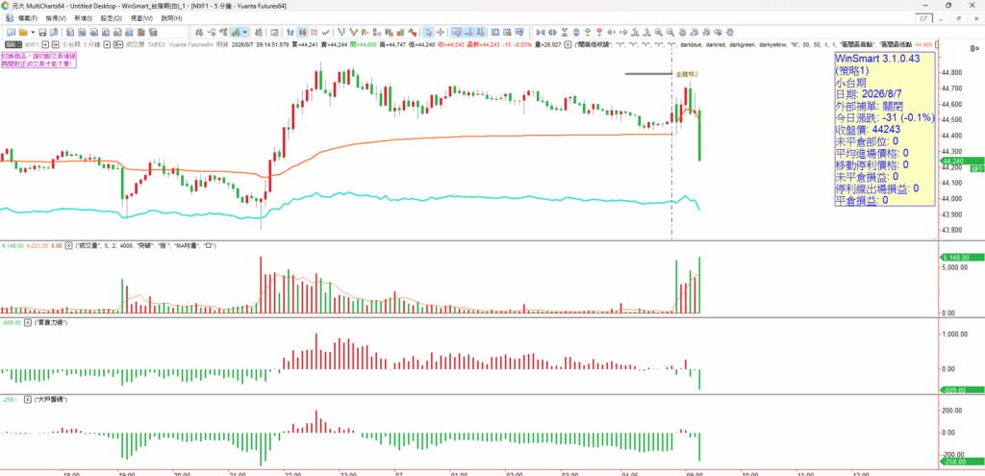Close the 成交量 indicator with X box

pos(68,245)
